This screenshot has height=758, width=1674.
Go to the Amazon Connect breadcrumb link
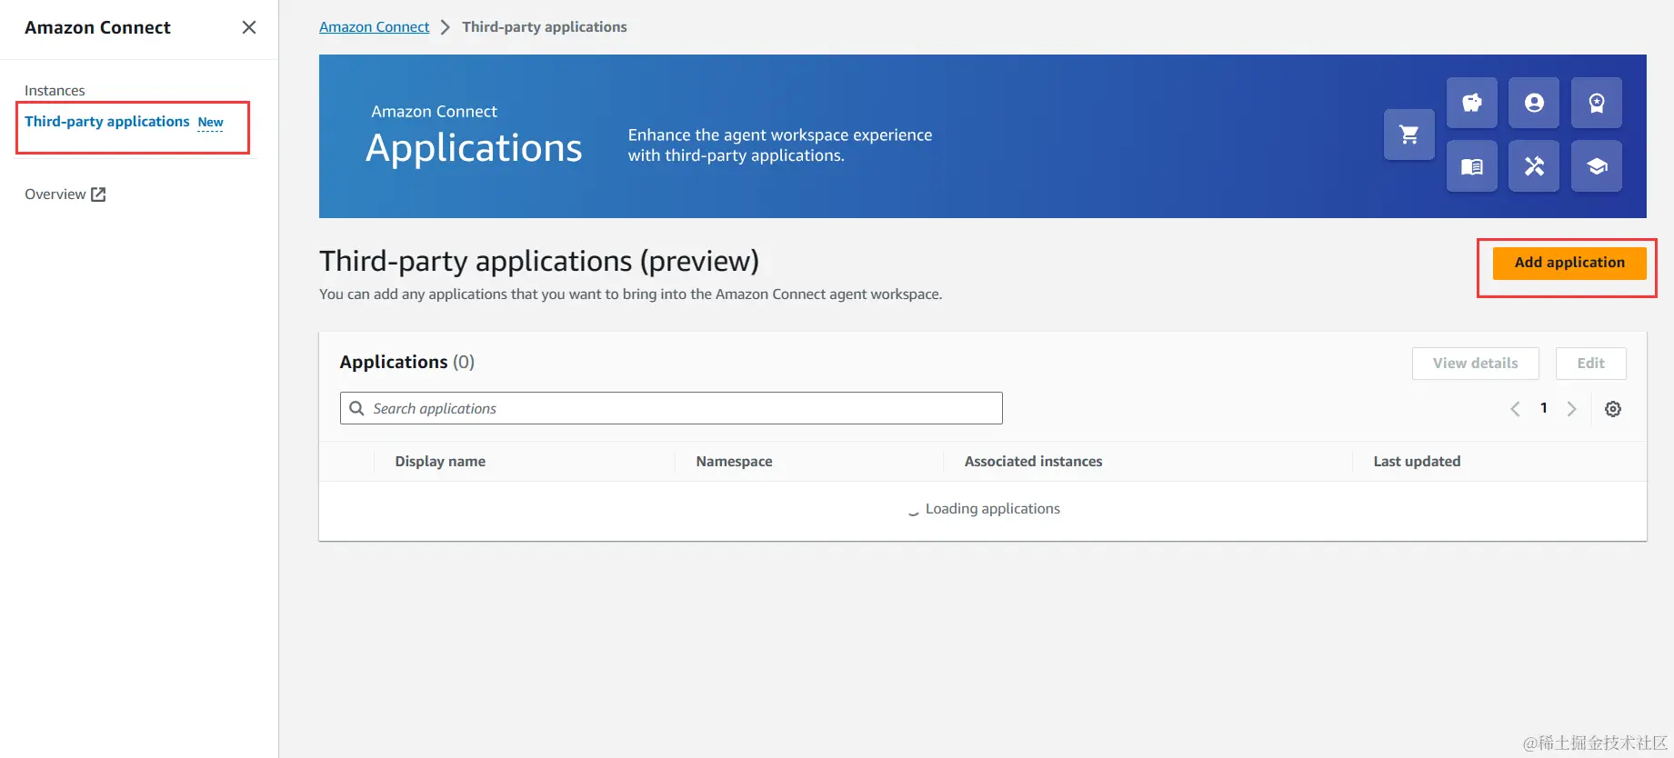click(x=374, y=27)
